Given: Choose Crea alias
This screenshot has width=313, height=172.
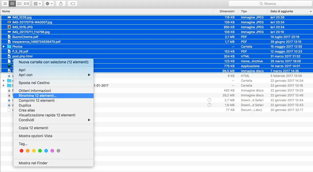Looking at the screenshot, I should pos(53,110).
